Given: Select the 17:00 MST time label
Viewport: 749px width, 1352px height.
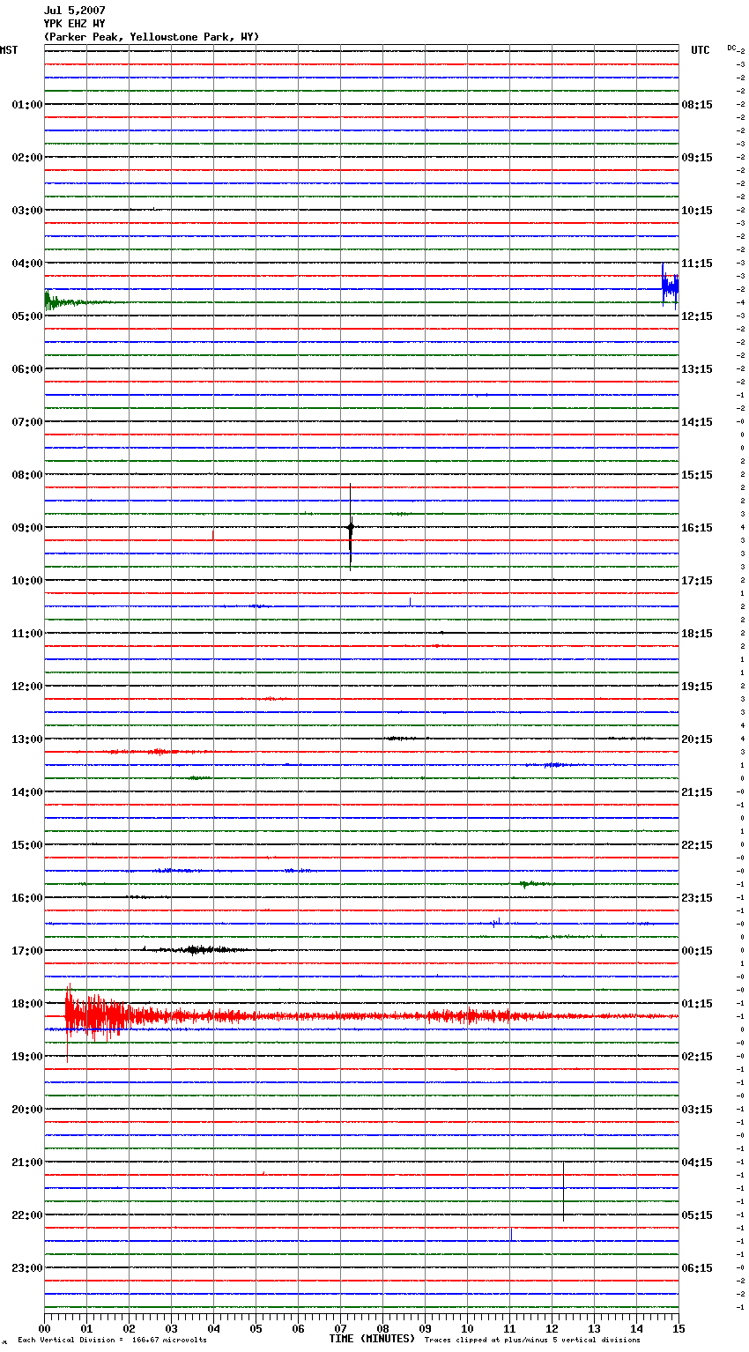Looking at the screenshot, I should (26, 951).
